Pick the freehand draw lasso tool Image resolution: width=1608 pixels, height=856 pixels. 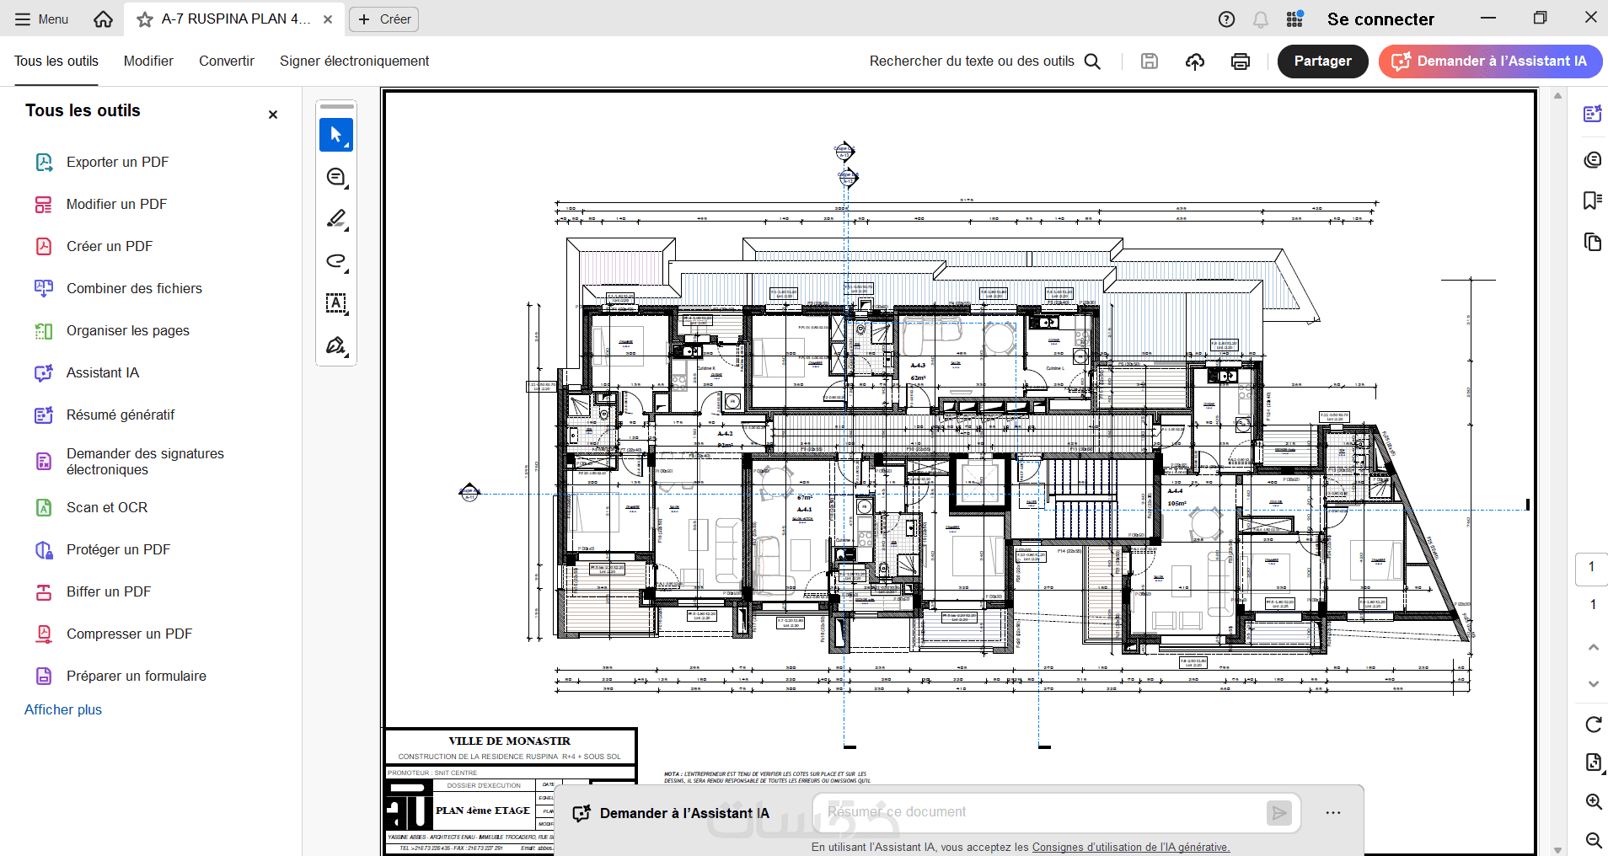tap(336, 261)
